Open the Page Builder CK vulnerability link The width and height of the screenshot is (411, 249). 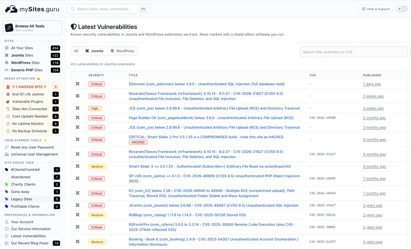coord(211,118)
